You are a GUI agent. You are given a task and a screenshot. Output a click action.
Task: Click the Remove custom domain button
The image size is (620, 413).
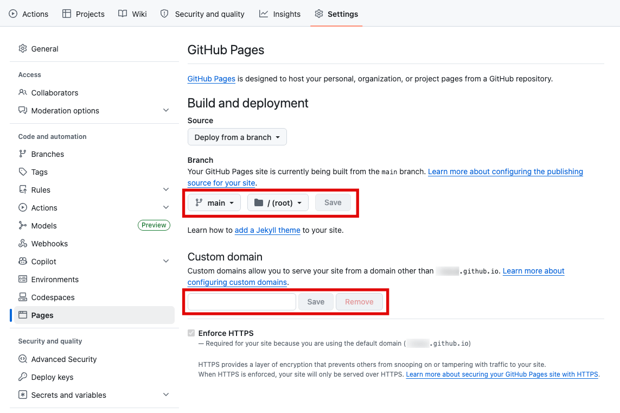[x=359, y=302]
